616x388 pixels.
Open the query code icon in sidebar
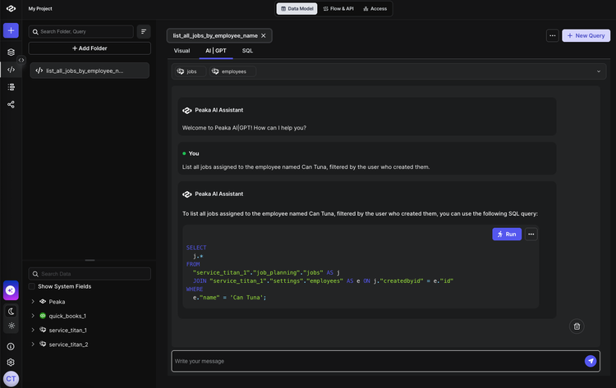click(x=11, y=70)
